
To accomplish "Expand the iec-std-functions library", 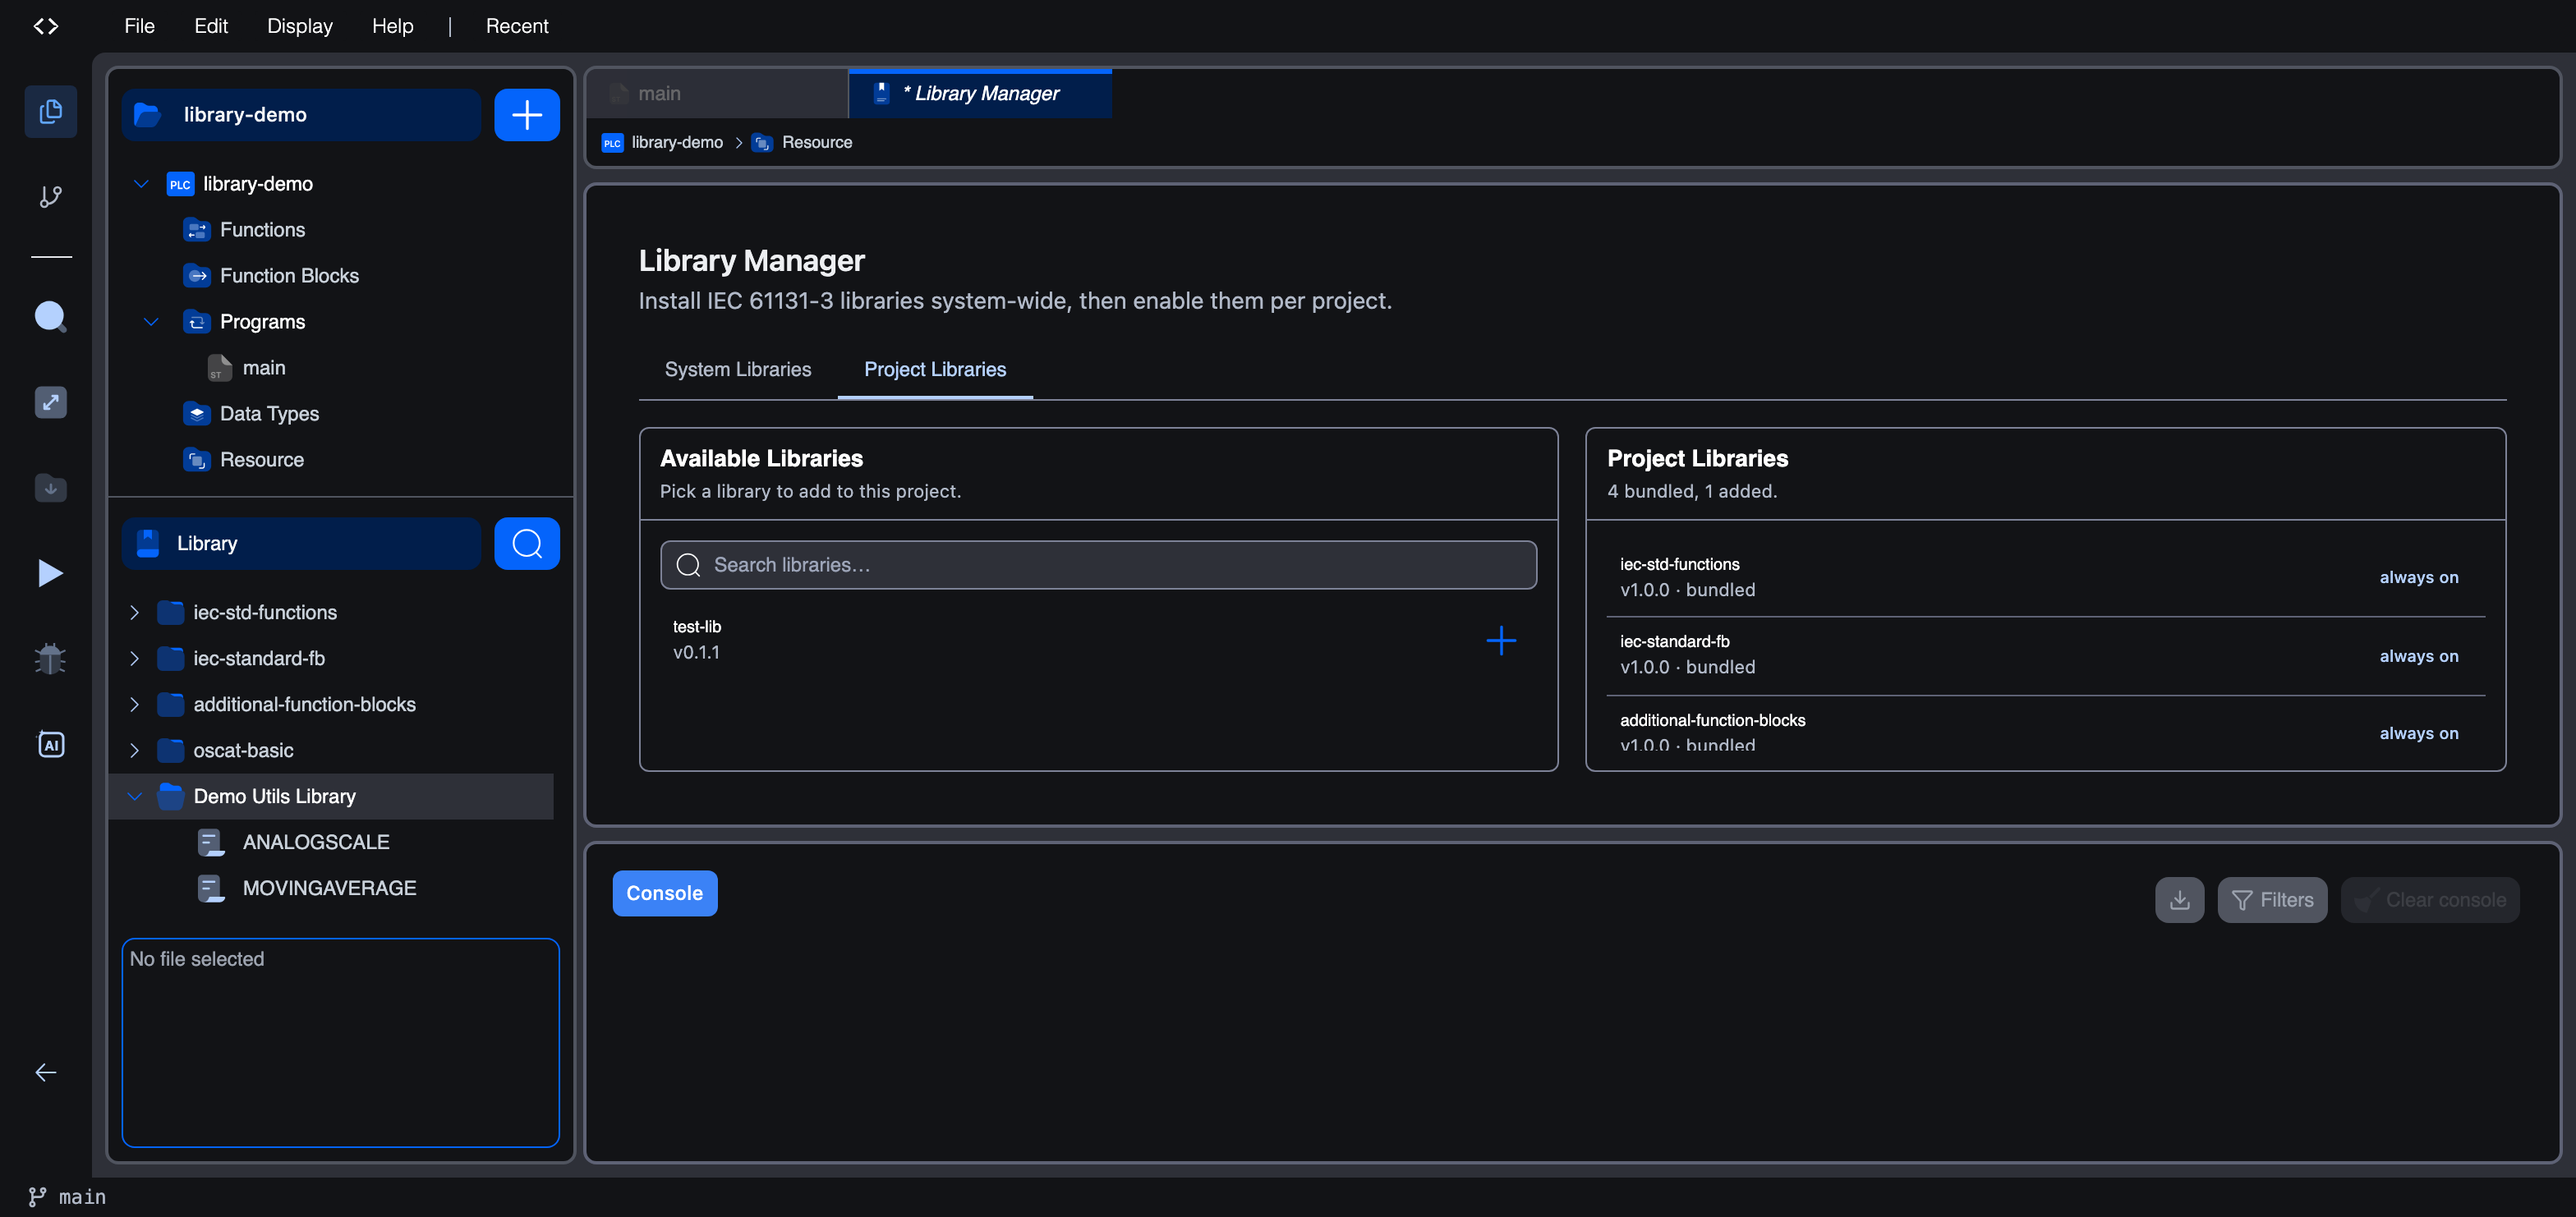I will pyautogui.click(x=134, y=612).
